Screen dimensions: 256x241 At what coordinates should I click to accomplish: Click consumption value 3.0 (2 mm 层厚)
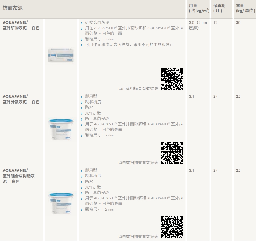(198, 25)
